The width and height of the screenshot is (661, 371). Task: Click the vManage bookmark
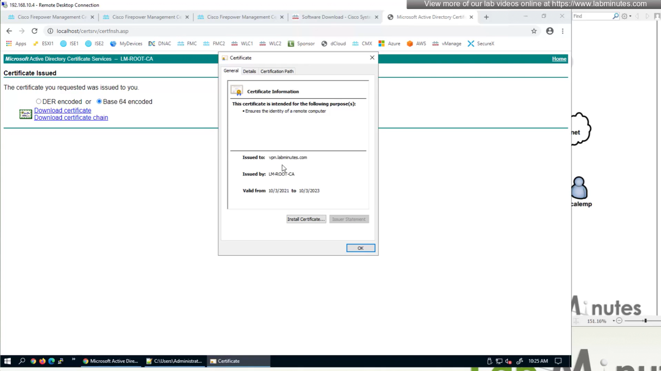click(447, 44)
